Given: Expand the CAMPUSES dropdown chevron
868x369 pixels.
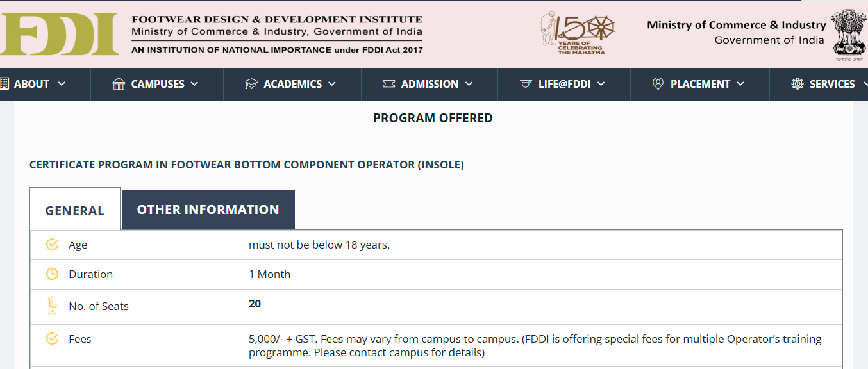Looking at the screenshot, I should [194, 84].
